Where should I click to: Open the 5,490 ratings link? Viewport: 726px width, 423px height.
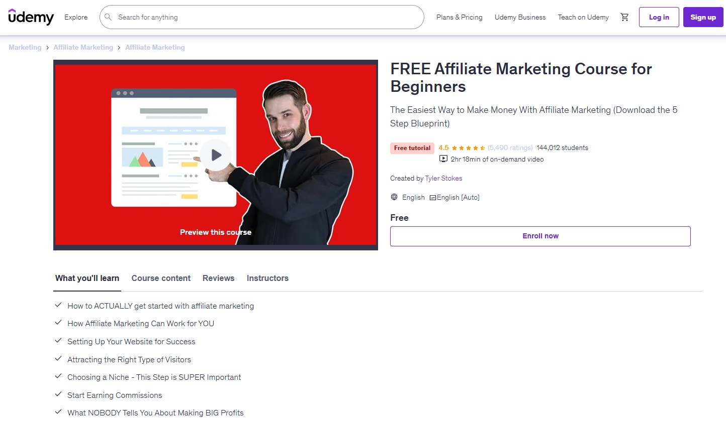pyautogui.click(x=510, y=148)
